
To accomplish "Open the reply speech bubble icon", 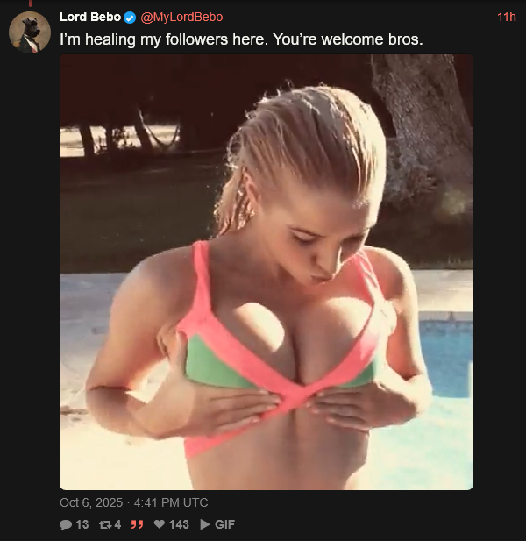I will [66, 525].
